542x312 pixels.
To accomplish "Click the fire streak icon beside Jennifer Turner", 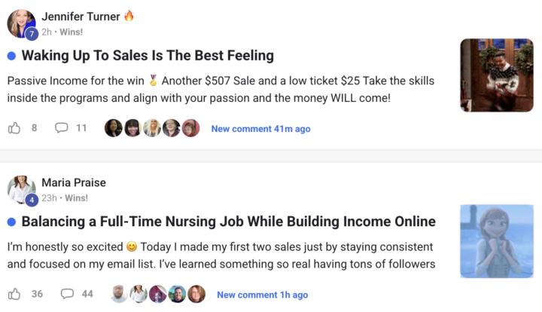I will pos(129,16).
